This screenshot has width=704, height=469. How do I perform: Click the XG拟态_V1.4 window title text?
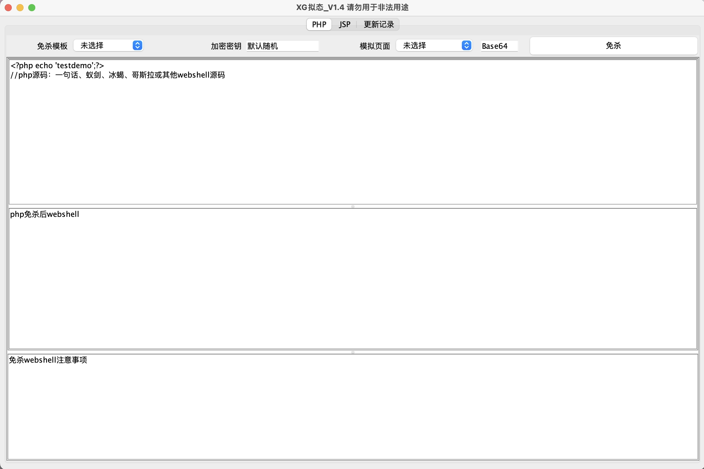(352, 7)
